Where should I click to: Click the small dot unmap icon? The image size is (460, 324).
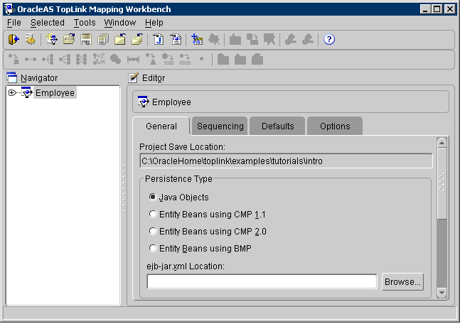coord(201,59)
